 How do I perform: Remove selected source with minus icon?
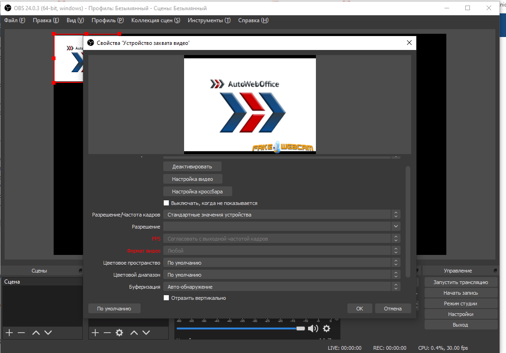point(107,333)
